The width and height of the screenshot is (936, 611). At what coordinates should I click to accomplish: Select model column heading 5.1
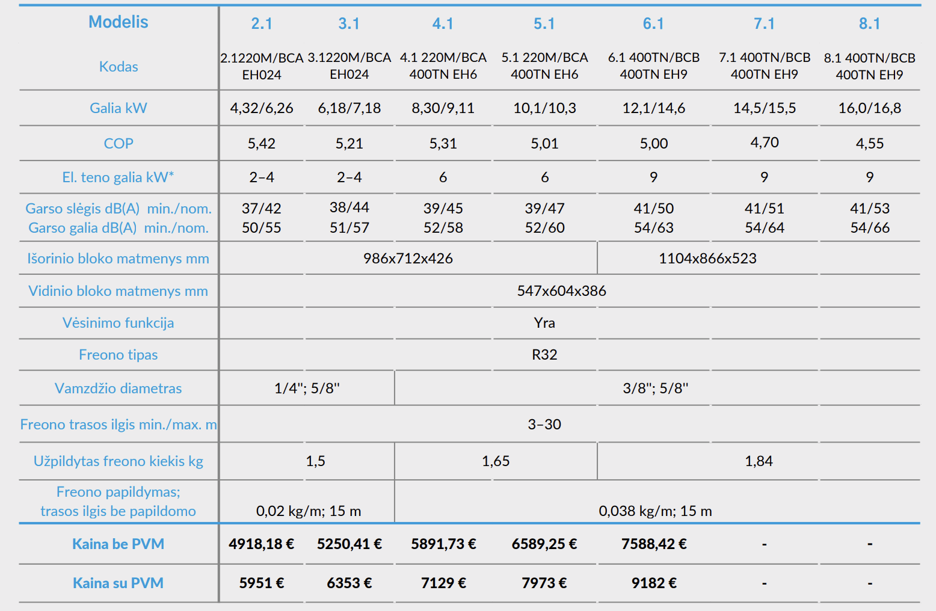tap(544, 23)
